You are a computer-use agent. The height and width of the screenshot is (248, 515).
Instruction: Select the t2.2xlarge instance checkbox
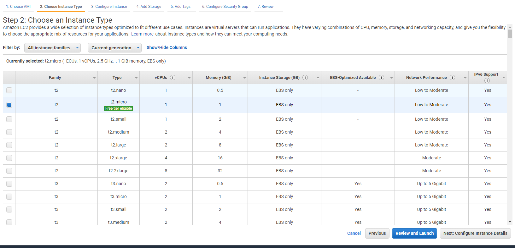9,171
